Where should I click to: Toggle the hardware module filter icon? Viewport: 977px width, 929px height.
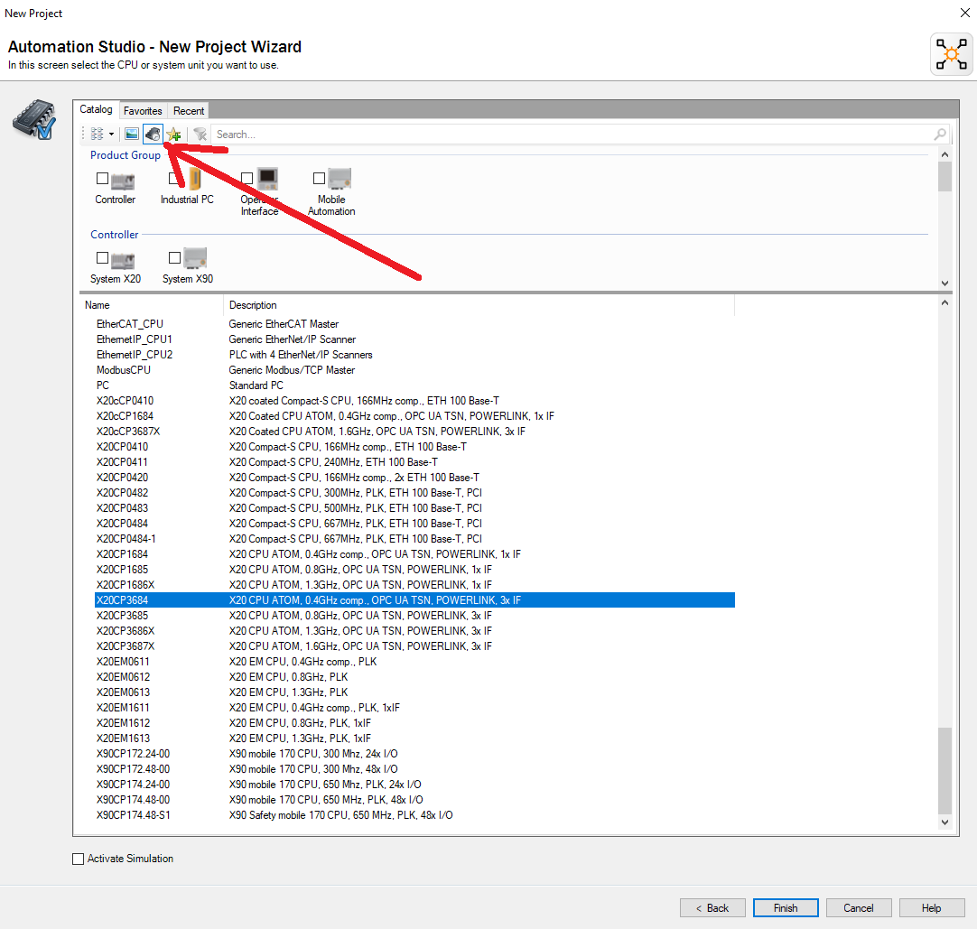153,134
